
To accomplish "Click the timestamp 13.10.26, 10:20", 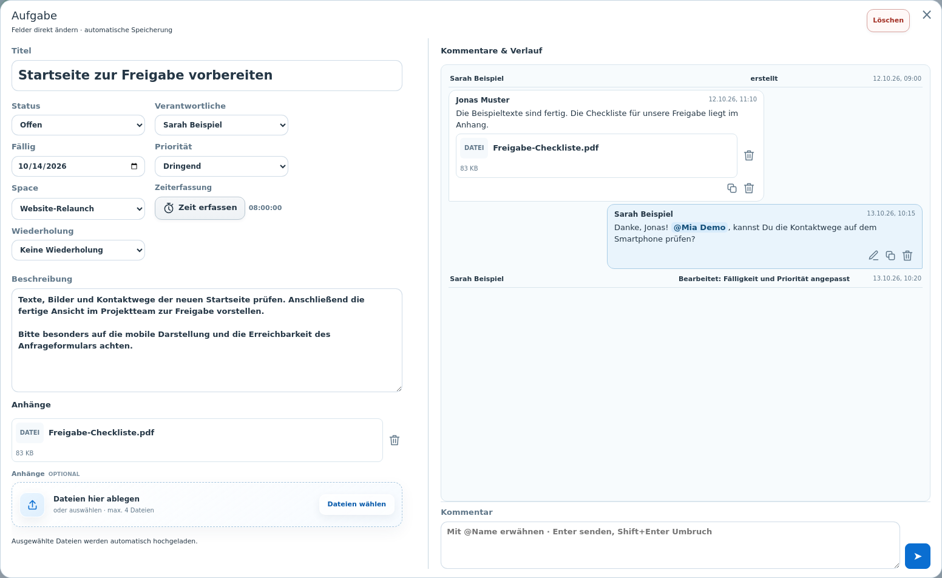I will coord(897,279).
